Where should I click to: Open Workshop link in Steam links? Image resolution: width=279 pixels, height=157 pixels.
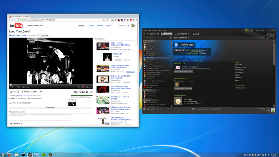[x=238, y=78]
